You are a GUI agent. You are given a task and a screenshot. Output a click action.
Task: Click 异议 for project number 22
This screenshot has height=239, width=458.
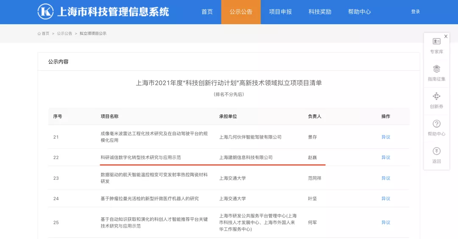pos(385,157)
